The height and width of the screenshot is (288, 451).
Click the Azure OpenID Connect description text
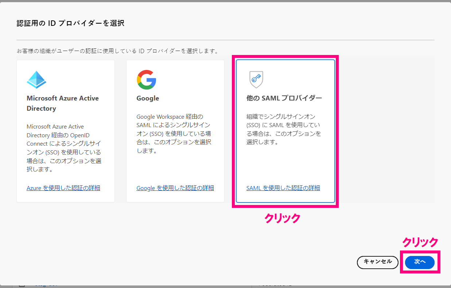(64, 148)
